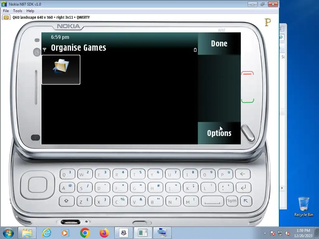The height and width of the screenshot is (239, 319).
Task: Click the display resolution icon beside QHD landscape
Action: coord(6,17)
